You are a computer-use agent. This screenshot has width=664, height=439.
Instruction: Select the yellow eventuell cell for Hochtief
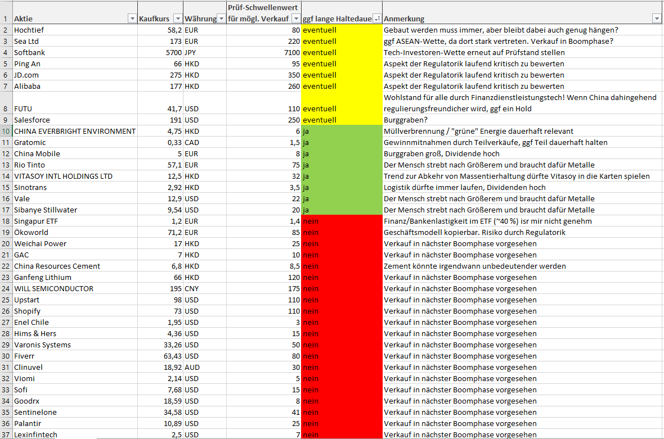(x=342, y=30)
